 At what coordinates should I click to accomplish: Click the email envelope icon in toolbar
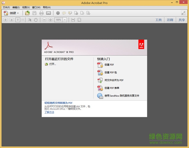[49, 13]
